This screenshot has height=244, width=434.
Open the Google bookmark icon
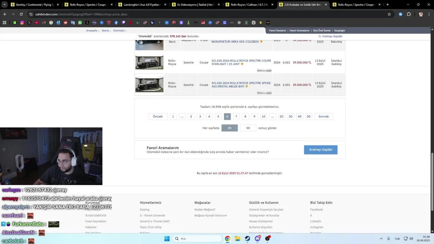pos(51,23)
